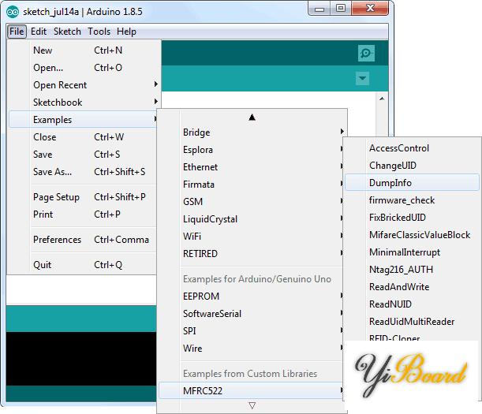Click the down triangle below MFRC522
The width and height of the screenshot is (482, 414).
pos(252,405)
